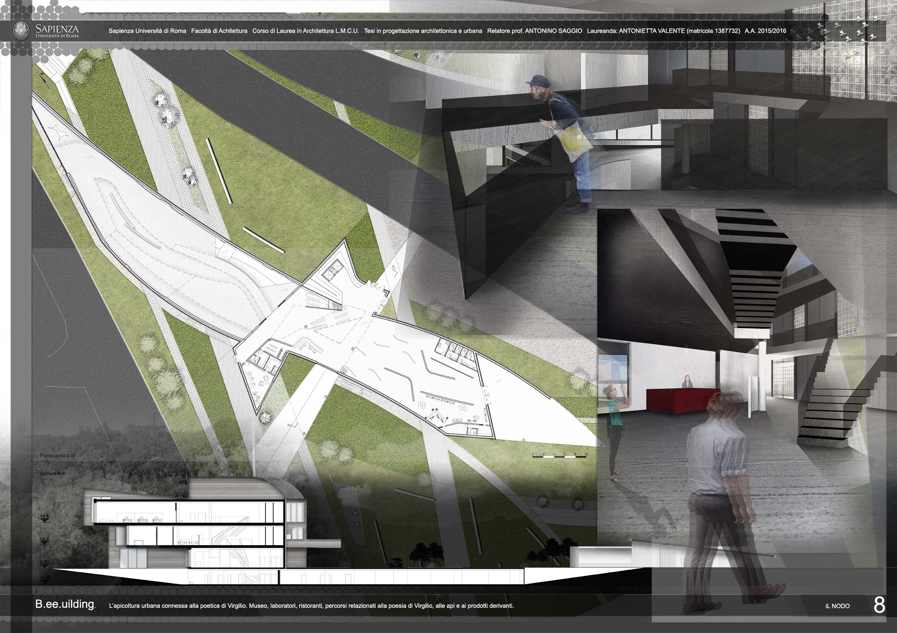
Task: Click the SAPIENZA Università di Roma wordmark
Action: point(57,31)
